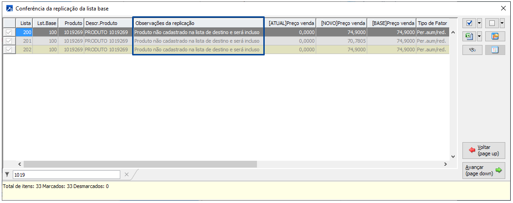Click the funnel filter icon
Viewport: 513px width, 203px height.
(7, 174)
